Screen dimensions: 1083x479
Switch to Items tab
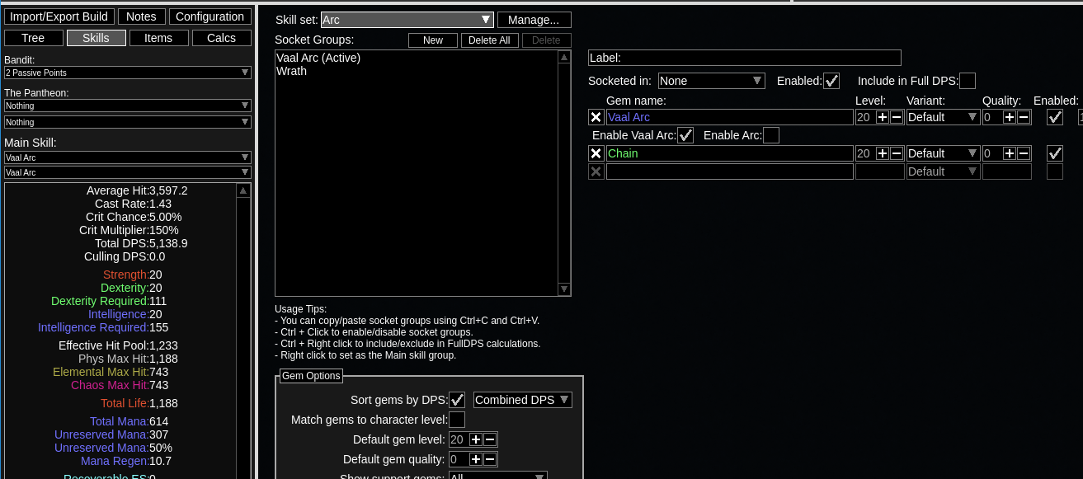[158, 38]
